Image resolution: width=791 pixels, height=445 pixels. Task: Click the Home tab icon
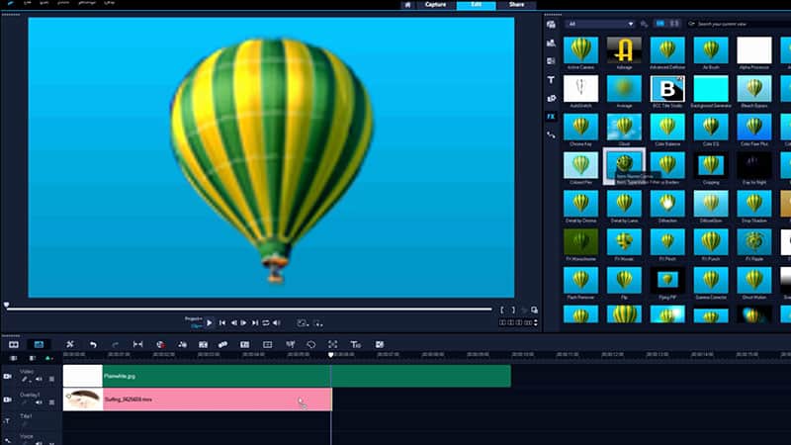pyautogui.click(x=407, y=5)
